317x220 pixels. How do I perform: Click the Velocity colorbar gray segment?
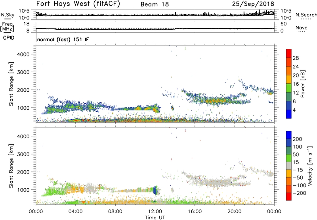289,166
